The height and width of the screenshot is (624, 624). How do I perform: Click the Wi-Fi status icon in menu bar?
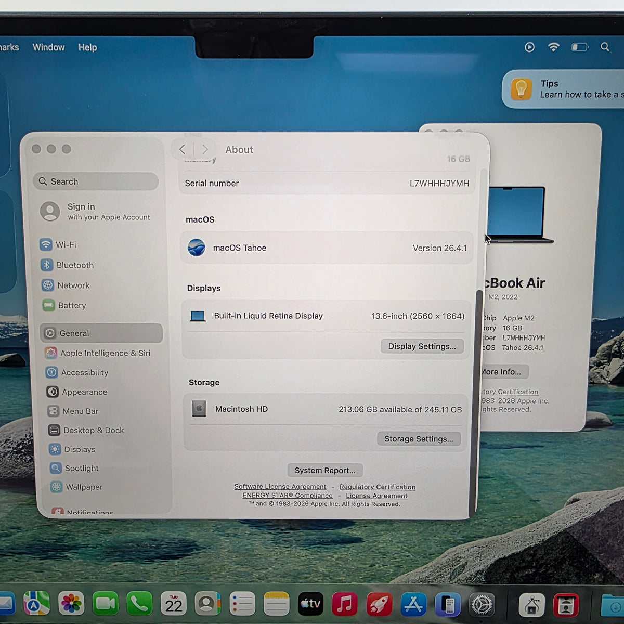(554, 47)
